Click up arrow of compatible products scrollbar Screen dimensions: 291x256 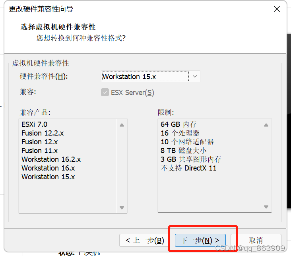point(122,125)
